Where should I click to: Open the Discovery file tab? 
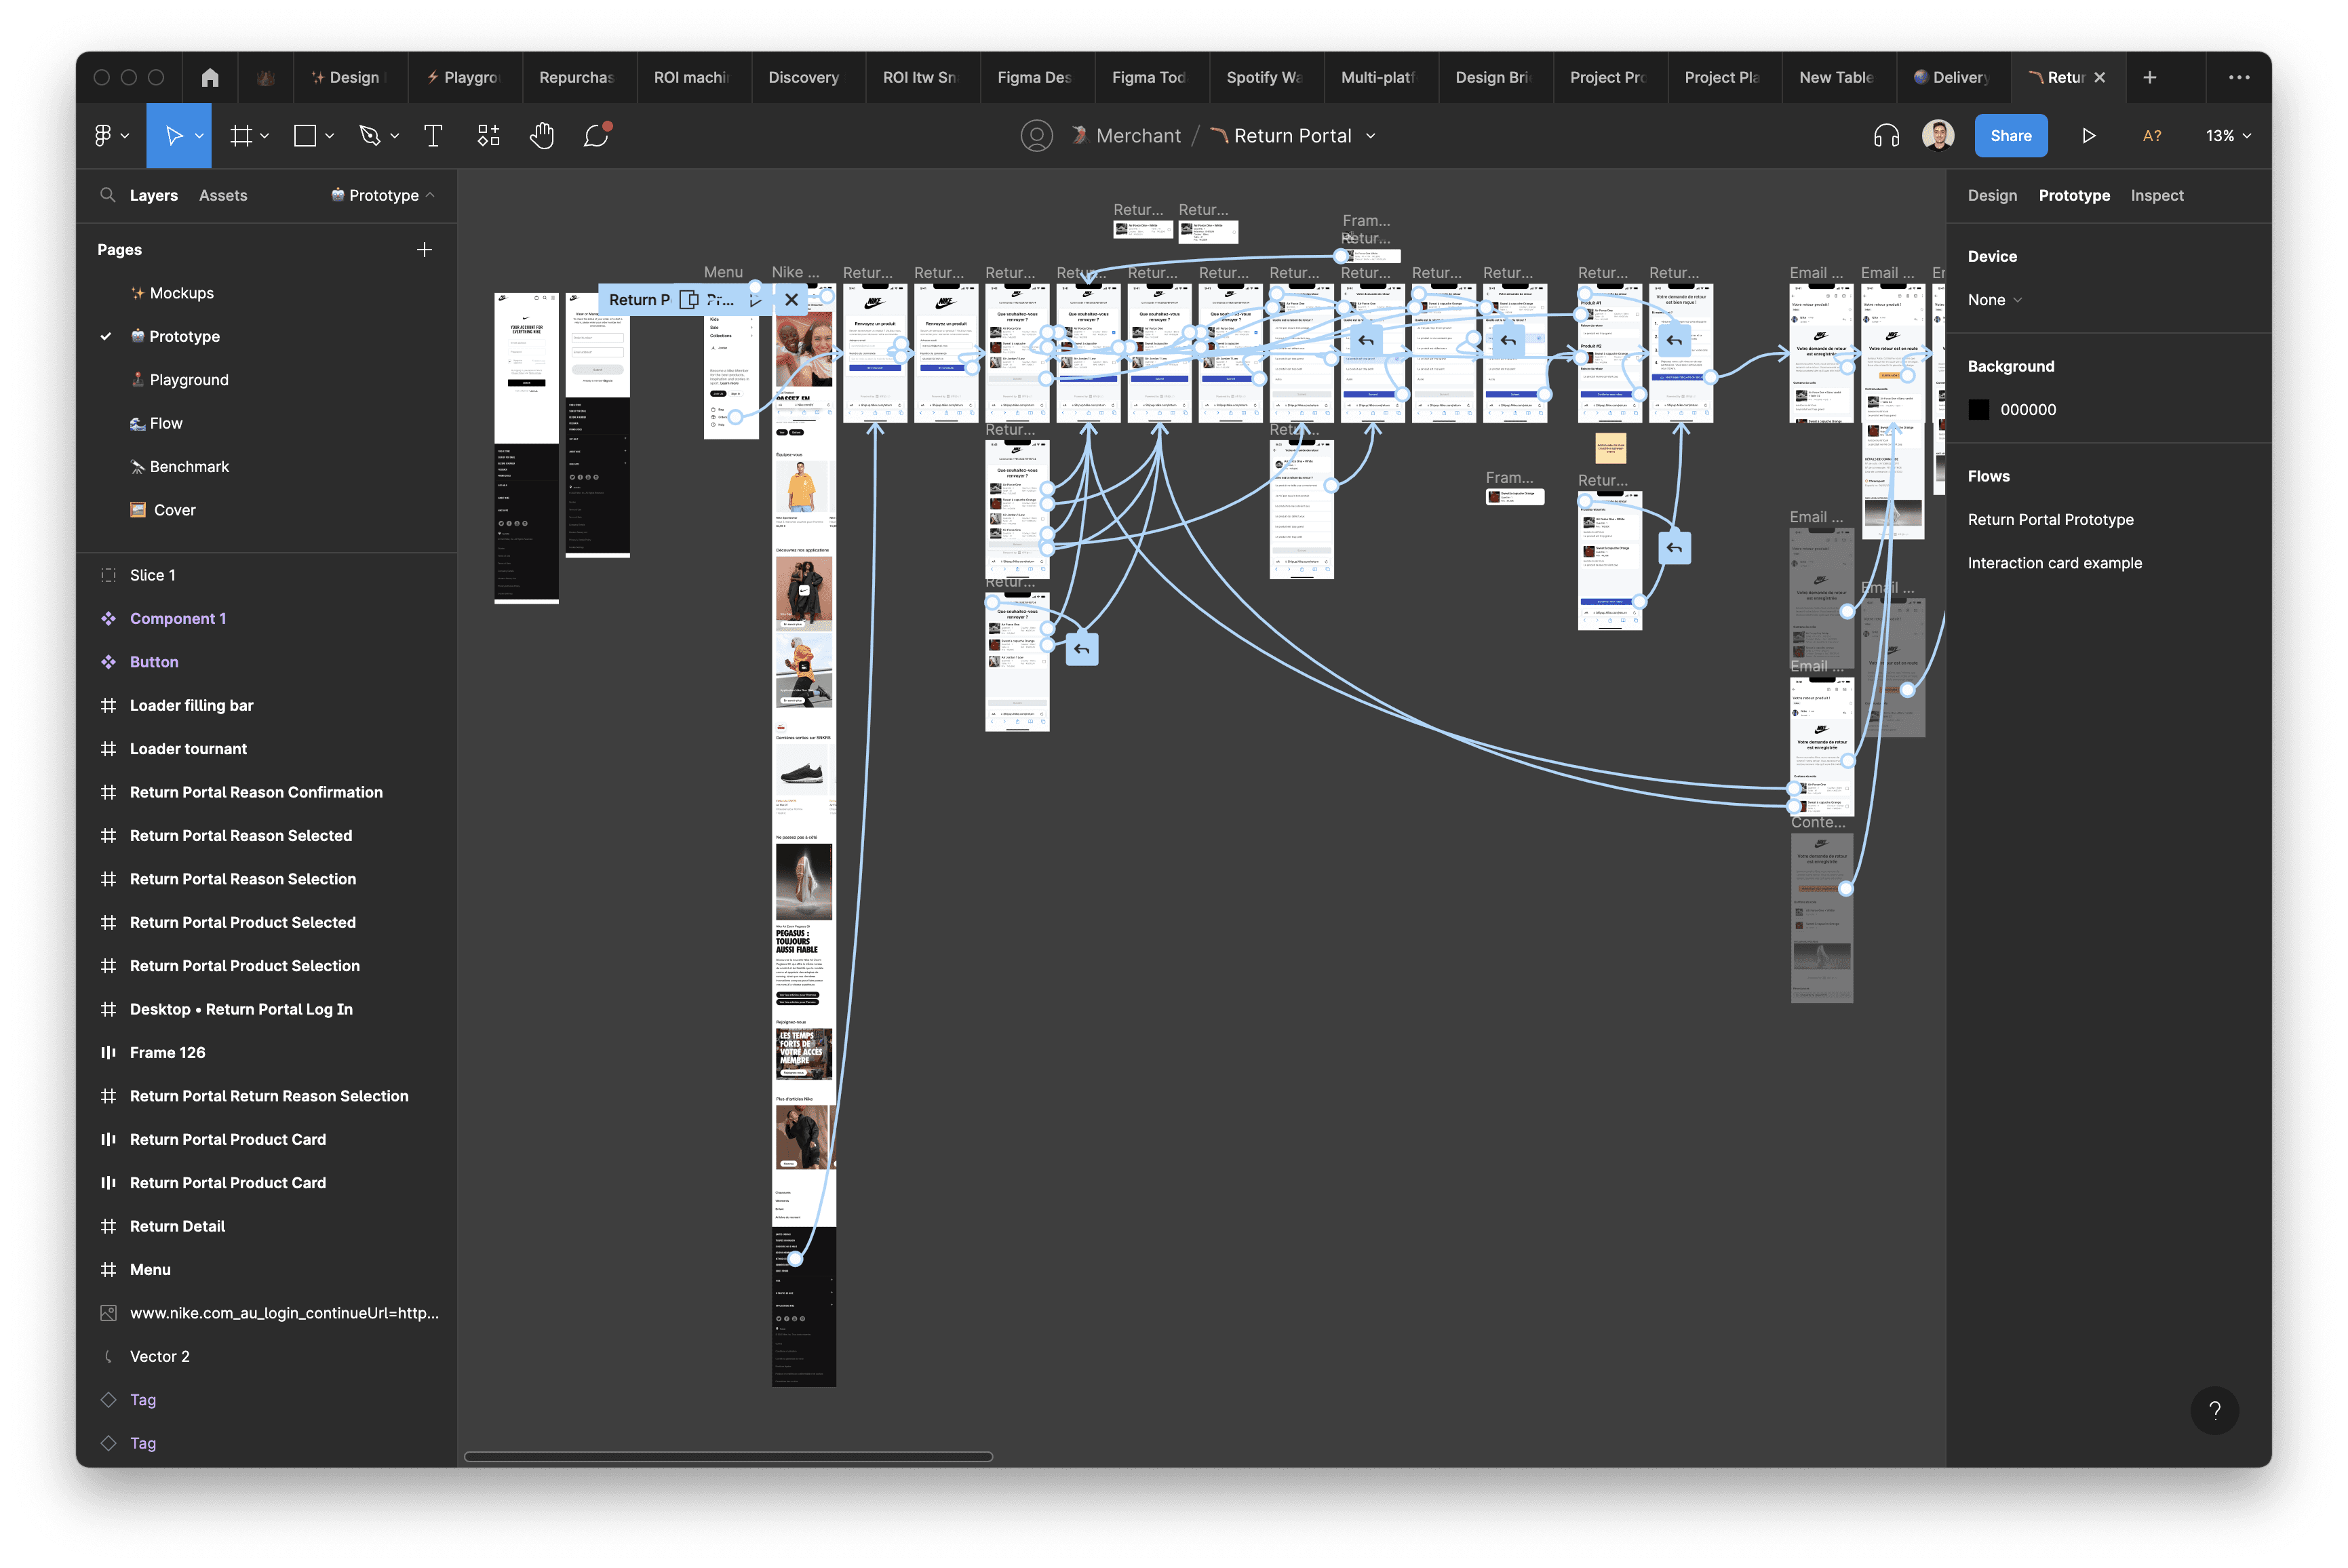808,77
